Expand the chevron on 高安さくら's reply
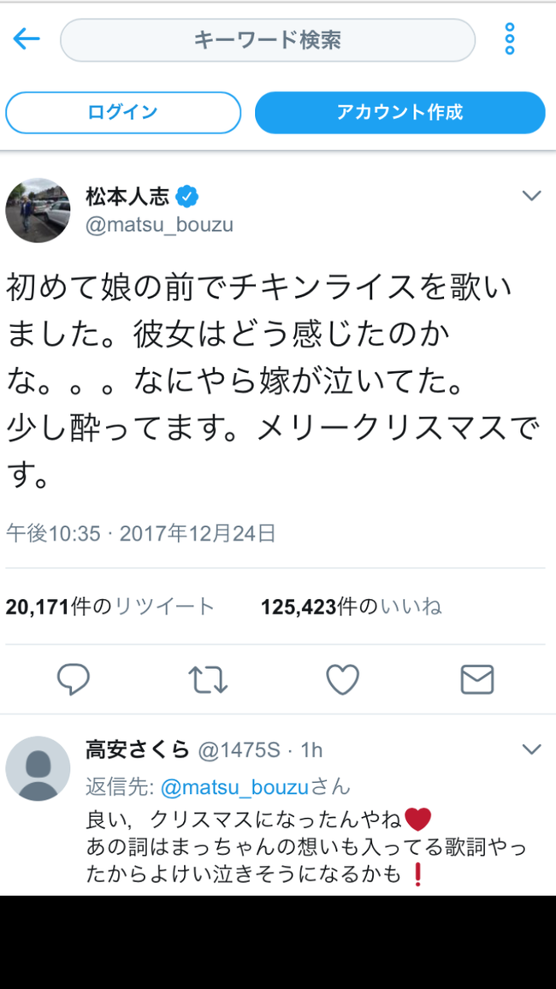 [532, 749]
